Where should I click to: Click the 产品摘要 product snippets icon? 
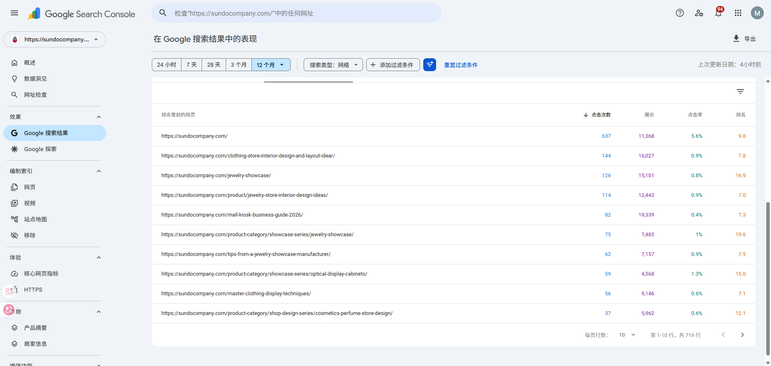pos(14,328)
